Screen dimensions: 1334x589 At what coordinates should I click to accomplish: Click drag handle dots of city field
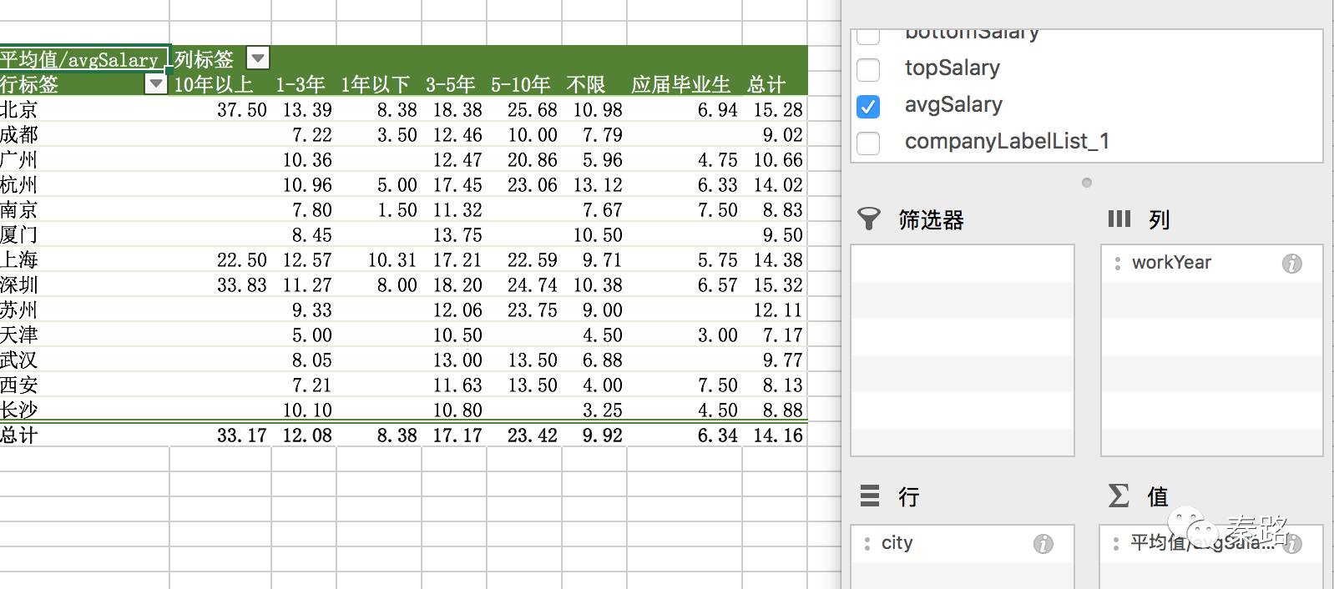tap(867, 543)
